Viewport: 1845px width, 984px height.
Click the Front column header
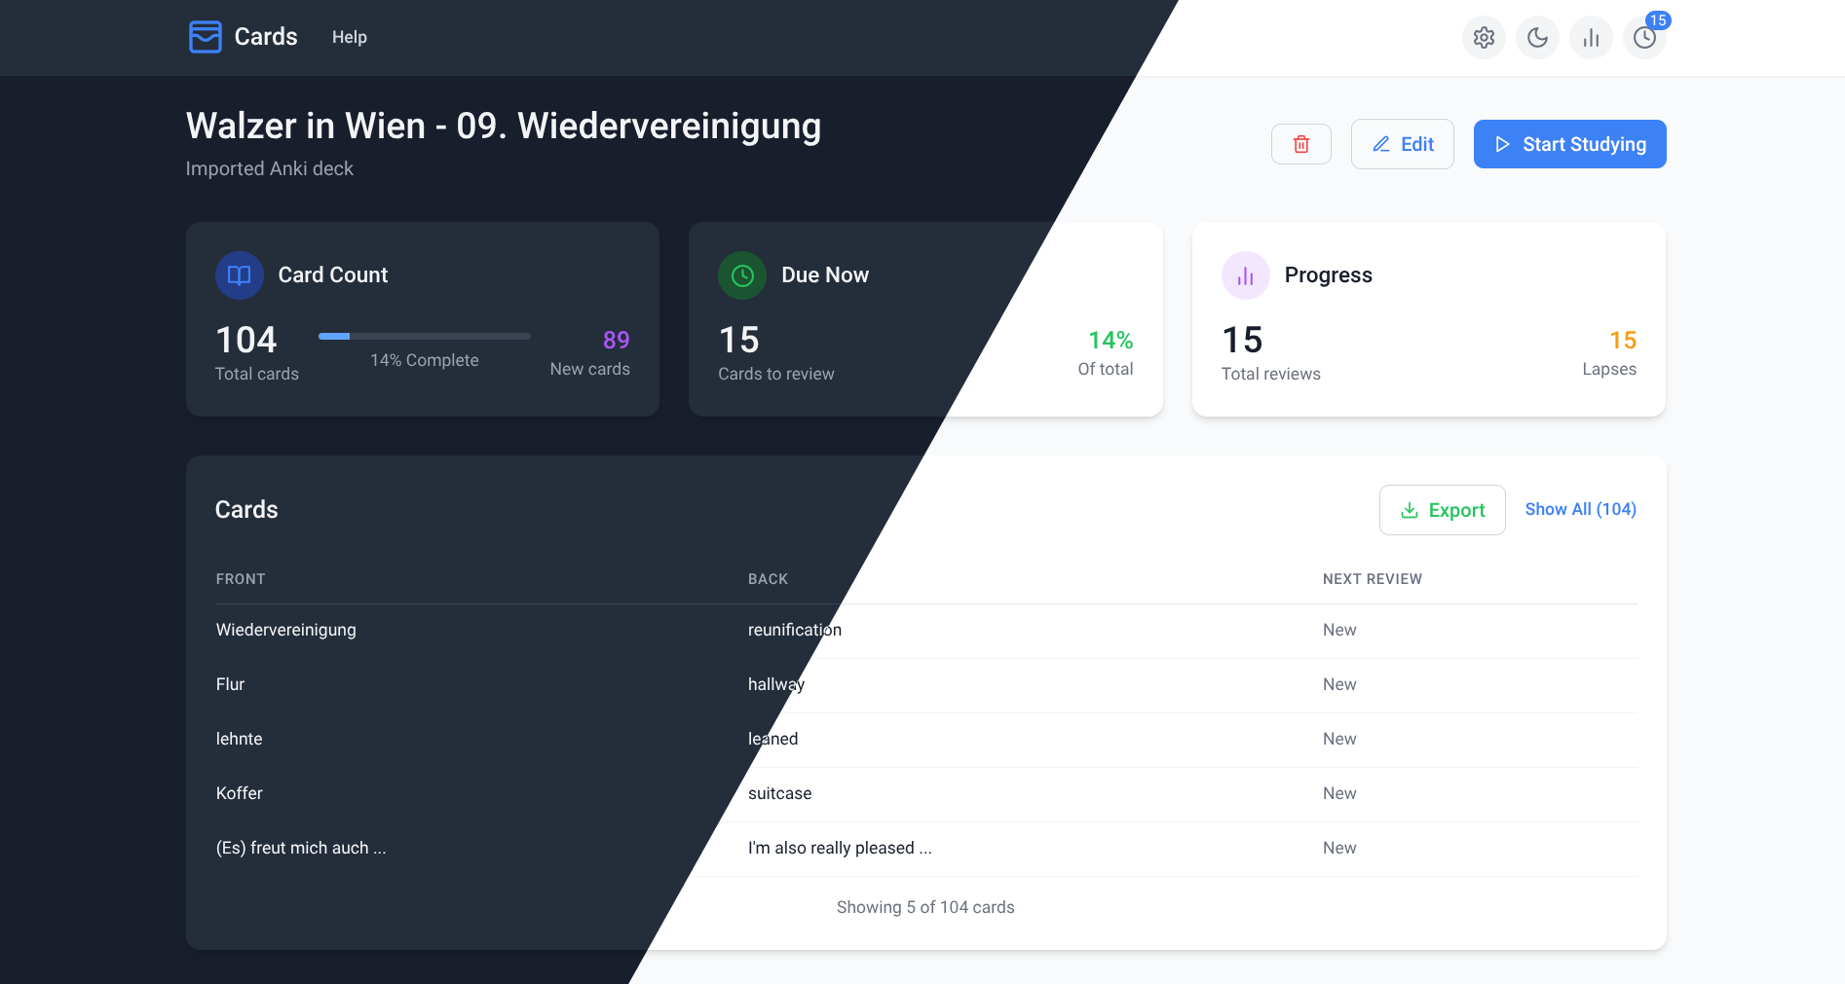(x=241, y=579)
